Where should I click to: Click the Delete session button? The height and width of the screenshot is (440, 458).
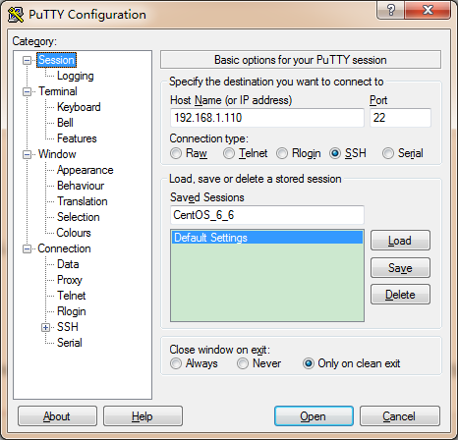(400, 295)
